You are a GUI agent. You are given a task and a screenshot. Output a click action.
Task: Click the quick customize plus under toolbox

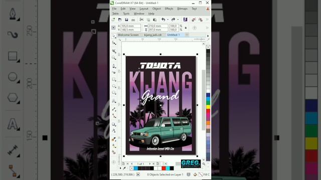(x=114, y=162)
